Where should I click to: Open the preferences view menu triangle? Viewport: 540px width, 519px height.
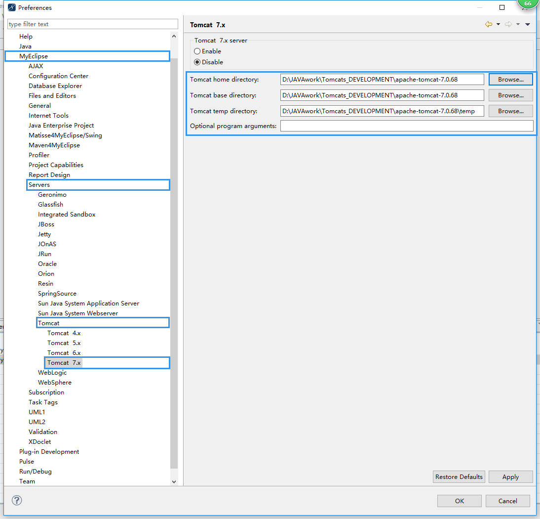pos(528,24)
